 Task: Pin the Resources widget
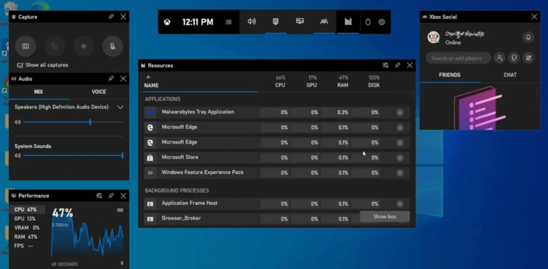[397, 65]
